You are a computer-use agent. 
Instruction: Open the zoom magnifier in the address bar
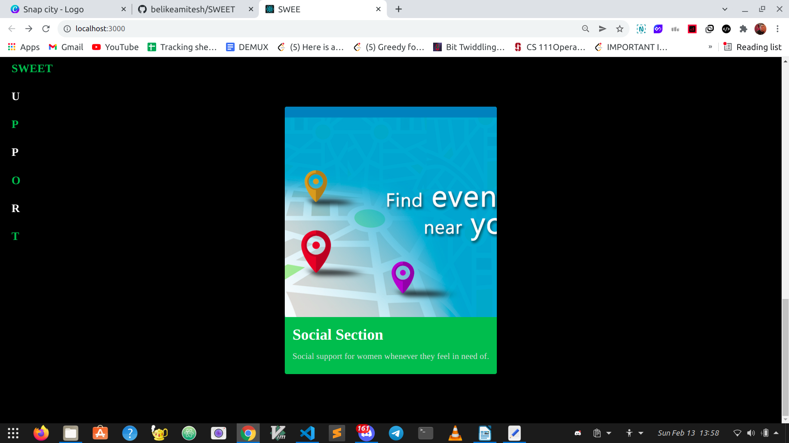[586, 29]
